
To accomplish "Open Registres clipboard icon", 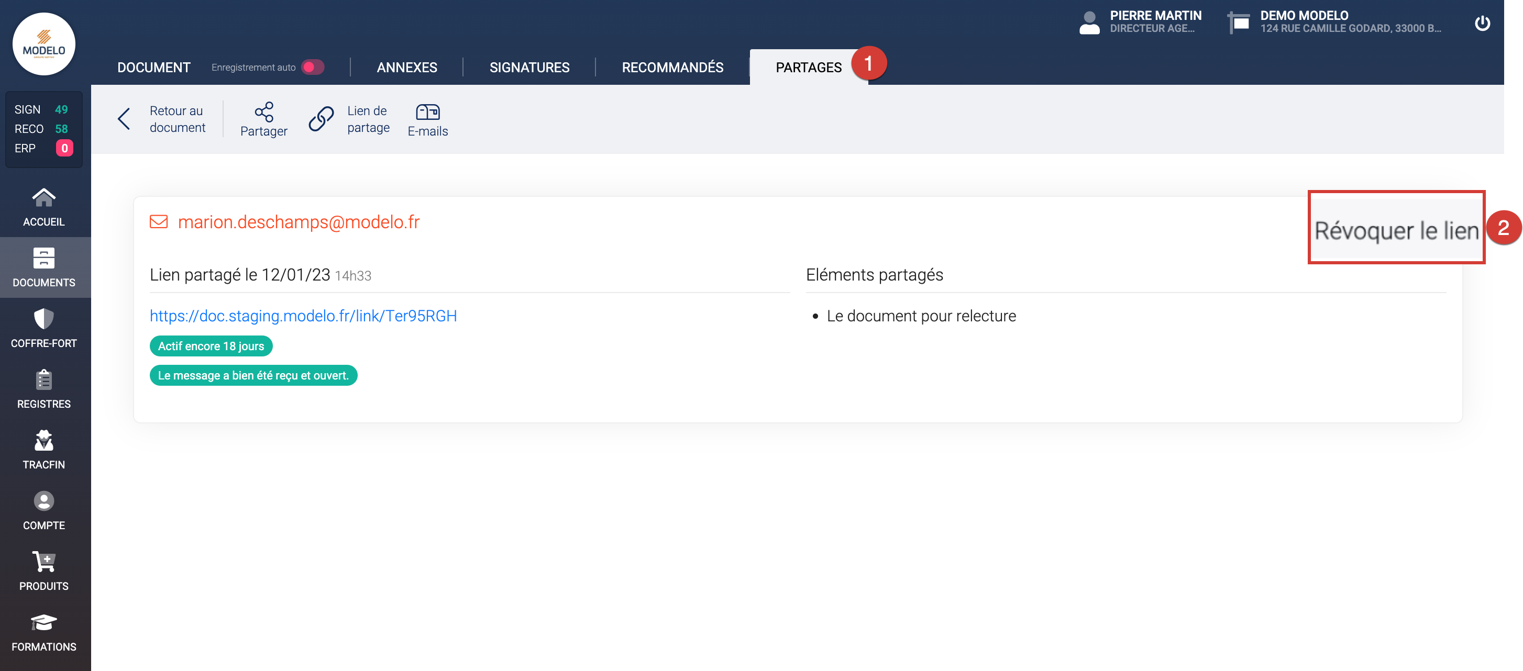I will [44, 380].
